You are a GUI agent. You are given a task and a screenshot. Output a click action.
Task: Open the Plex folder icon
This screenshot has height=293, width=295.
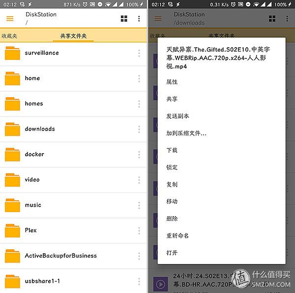[12, 231]
